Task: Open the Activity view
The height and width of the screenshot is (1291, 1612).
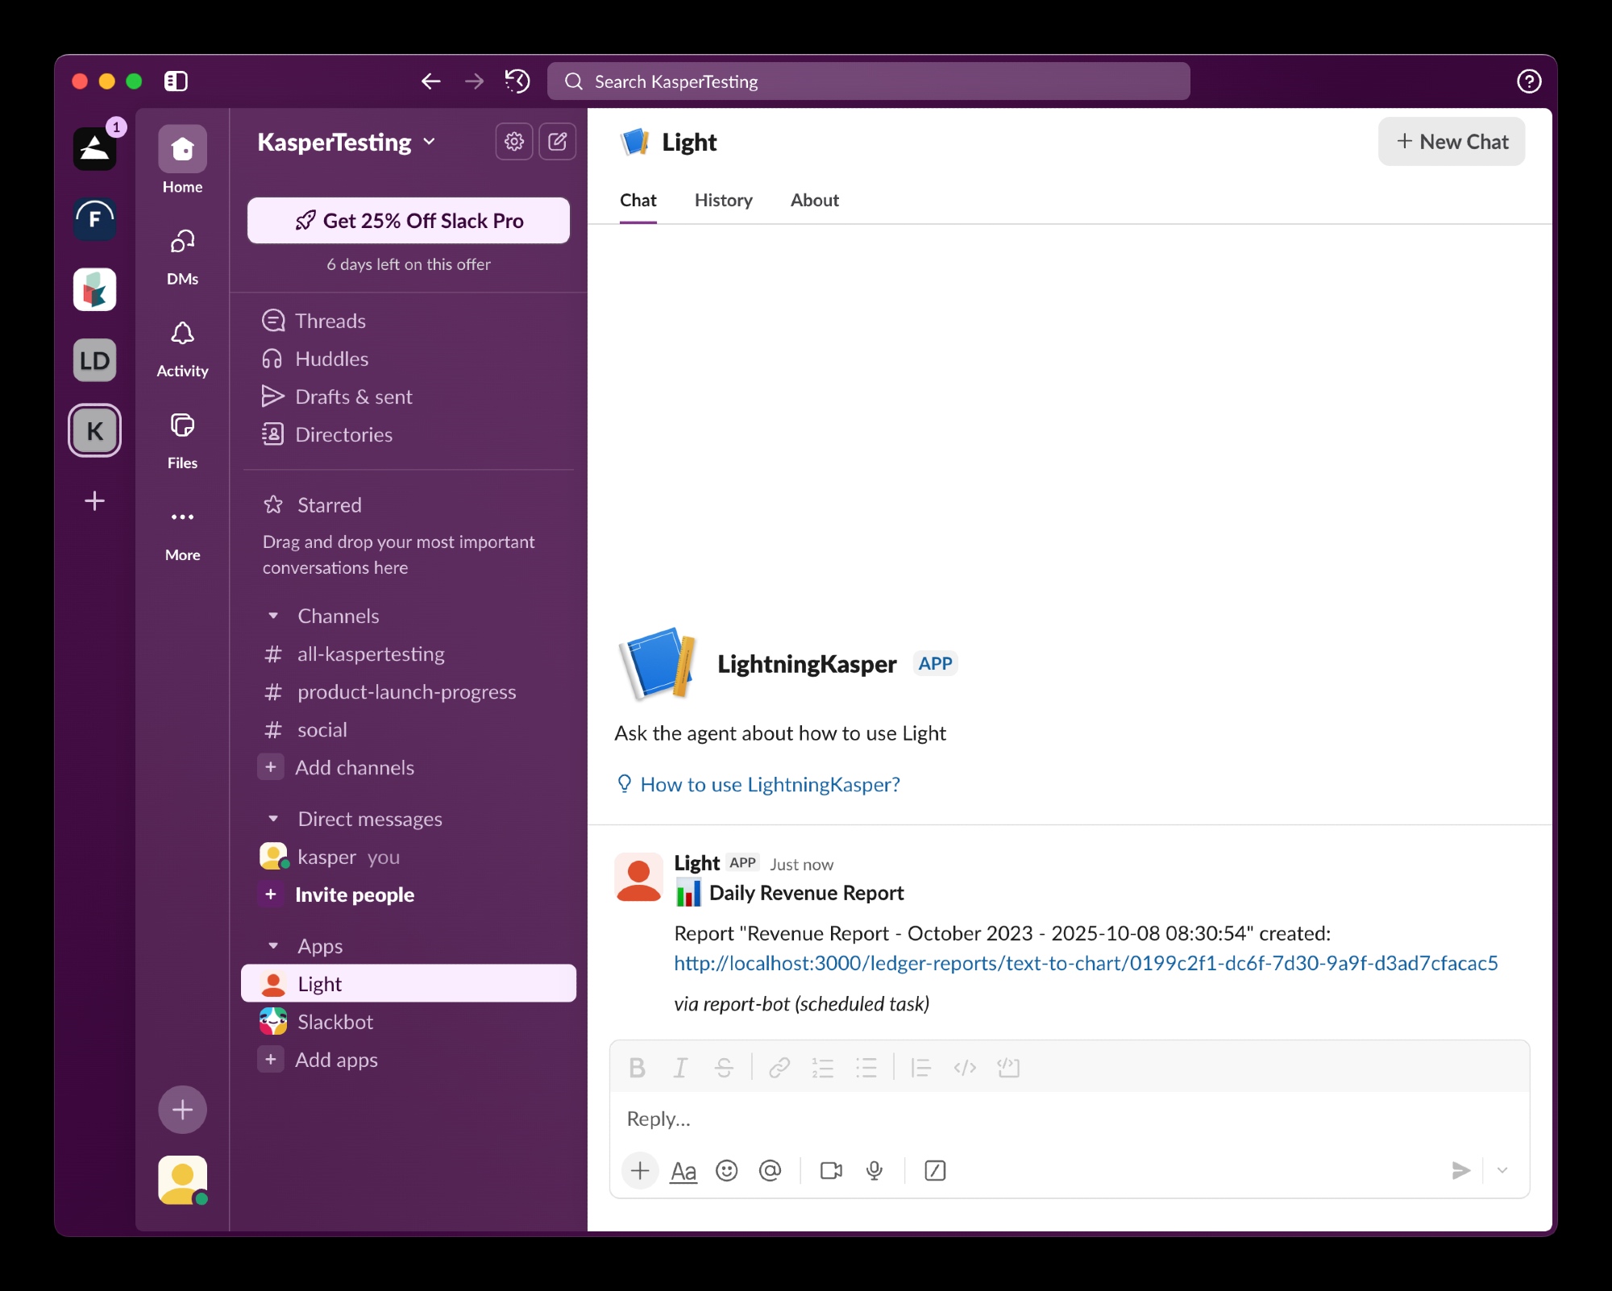Action: click(x=182, y=348)
